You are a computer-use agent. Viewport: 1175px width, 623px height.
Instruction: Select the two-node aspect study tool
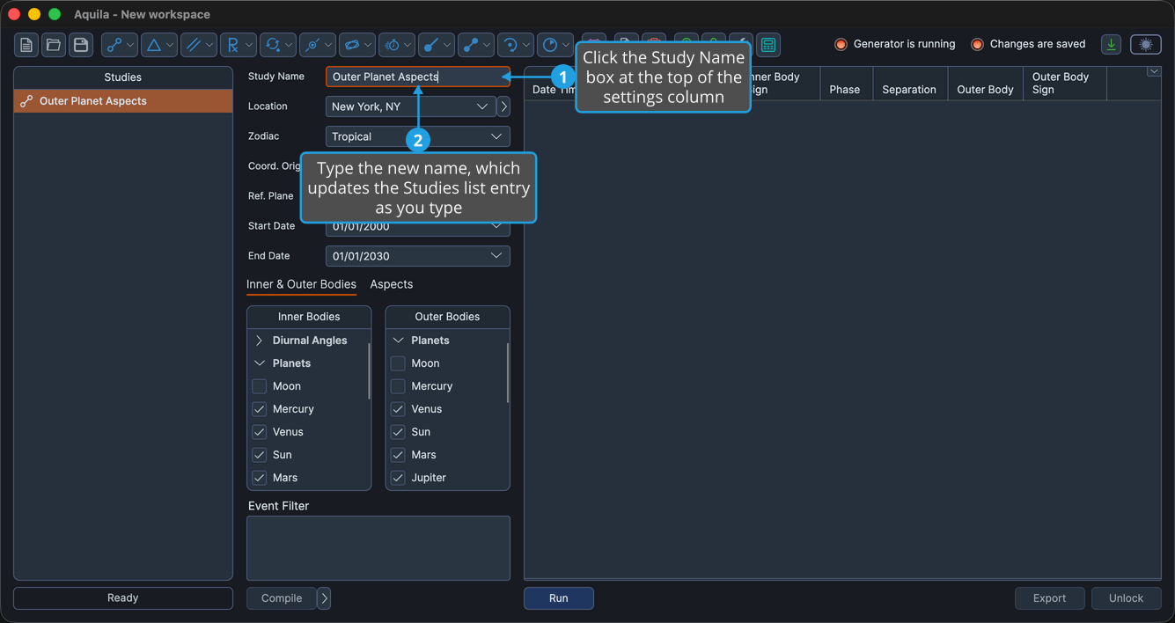coord(120,45)
